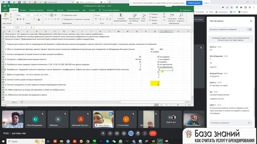Undo last action in Excel toolbar

(8, 6)
